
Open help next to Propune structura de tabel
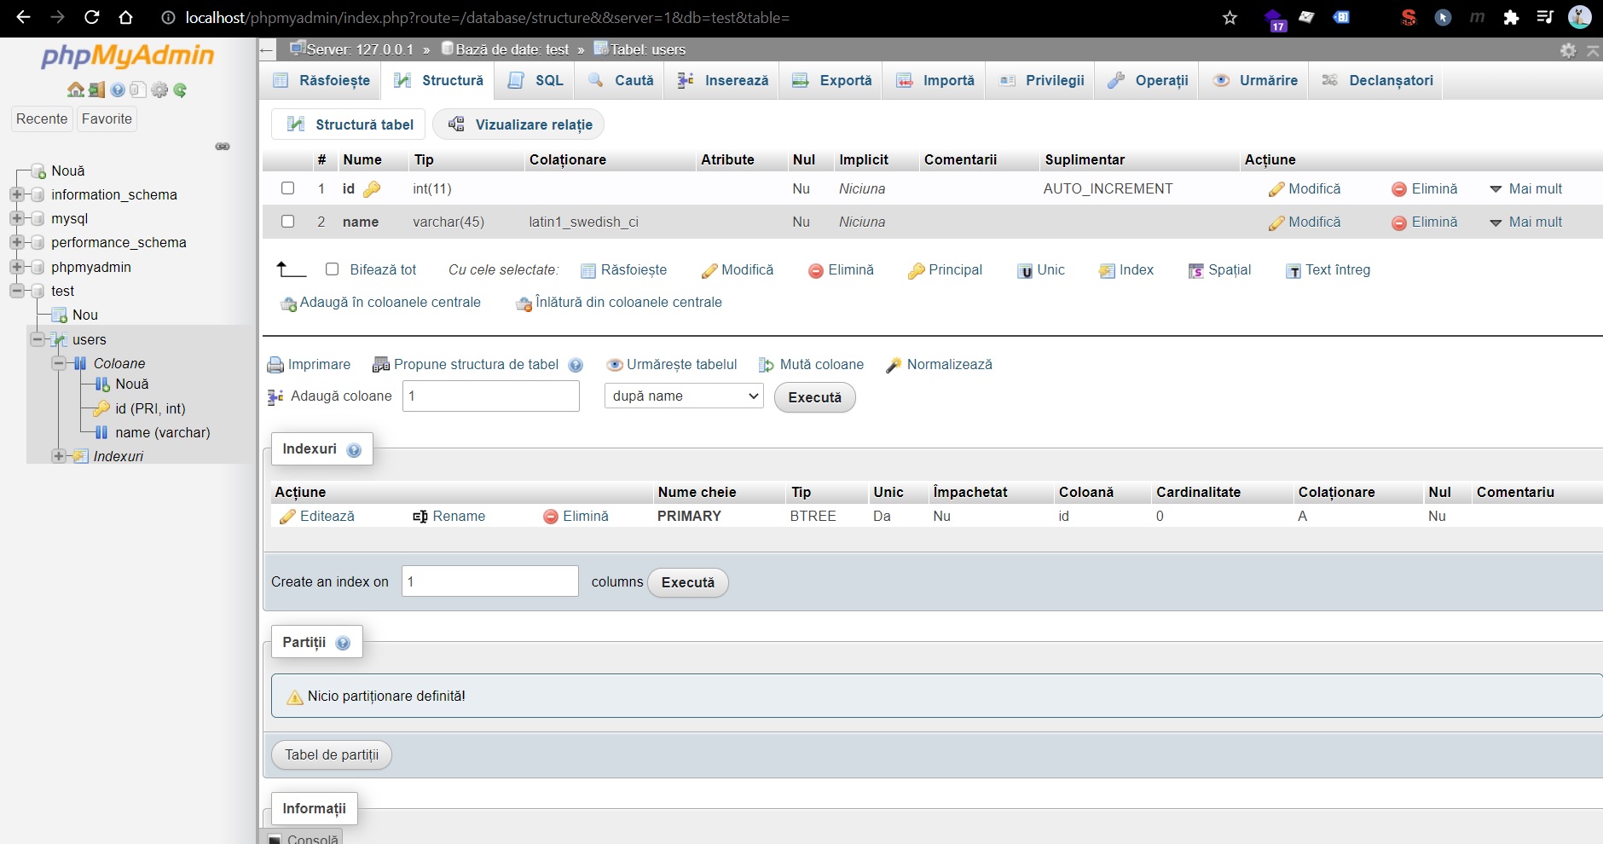[x=576, y=365]
